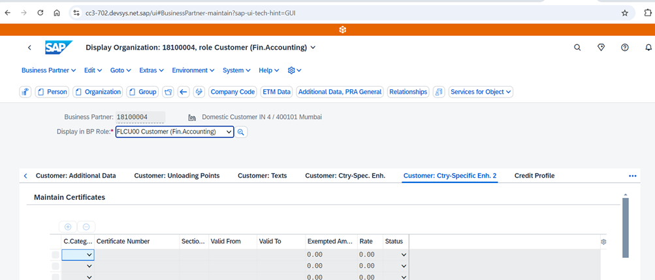Screen dimensions: 655x280
Task: Click the site info icon in address bar
Action: pos(76,13)
